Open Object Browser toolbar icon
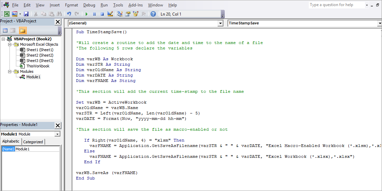This screenshot has height=191, width=382. click(136, 14)
